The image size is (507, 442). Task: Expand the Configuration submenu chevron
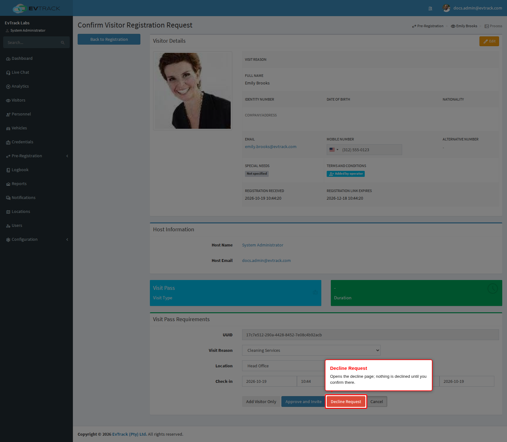[67, 240]
